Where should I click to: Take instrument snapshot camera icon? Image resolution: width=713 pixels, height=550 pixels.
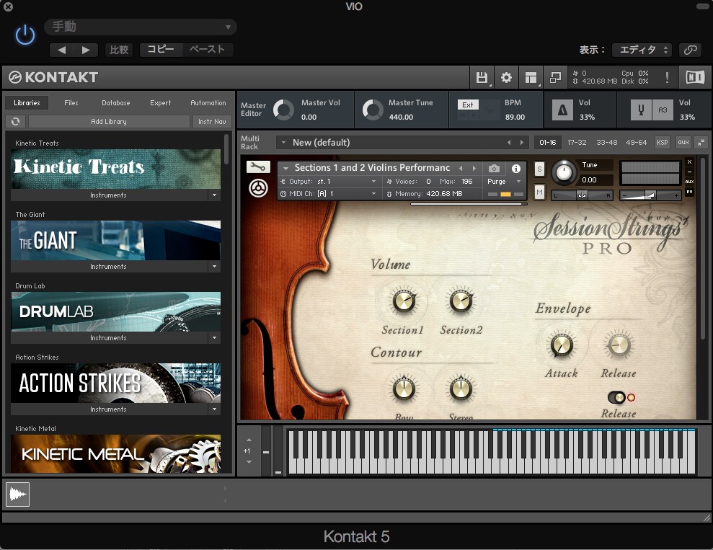(494, 169)
